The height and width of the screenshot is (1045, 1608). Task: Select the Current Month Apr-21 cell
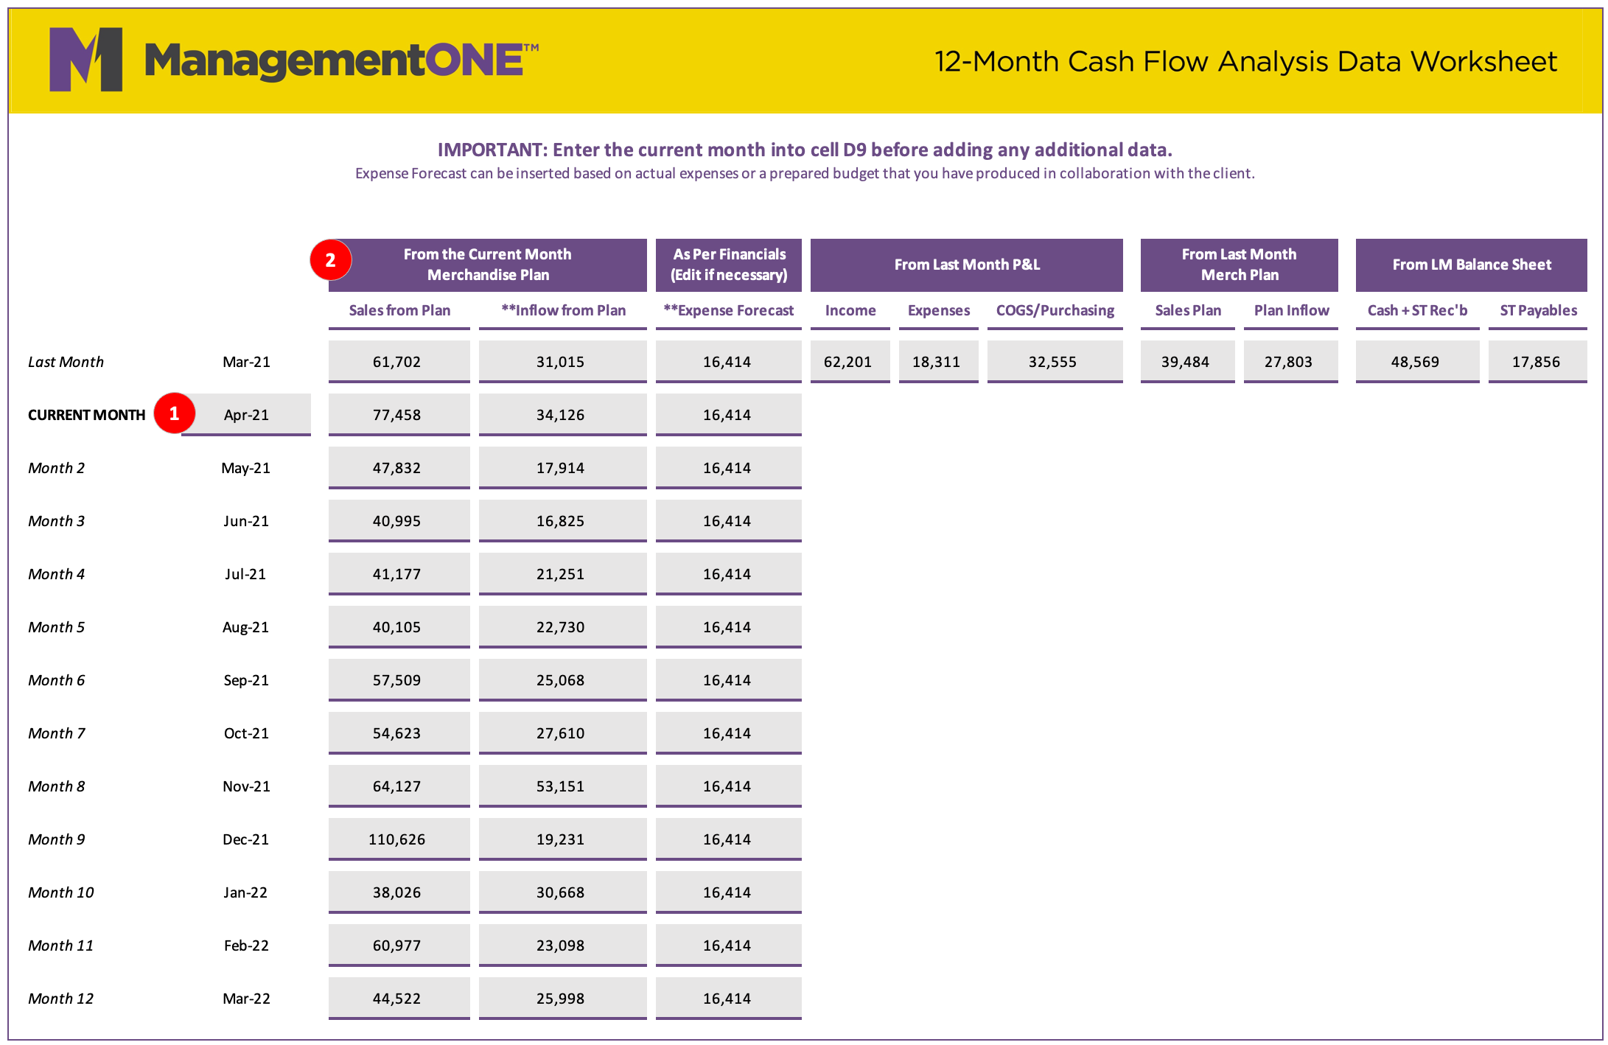click(246, 414)
